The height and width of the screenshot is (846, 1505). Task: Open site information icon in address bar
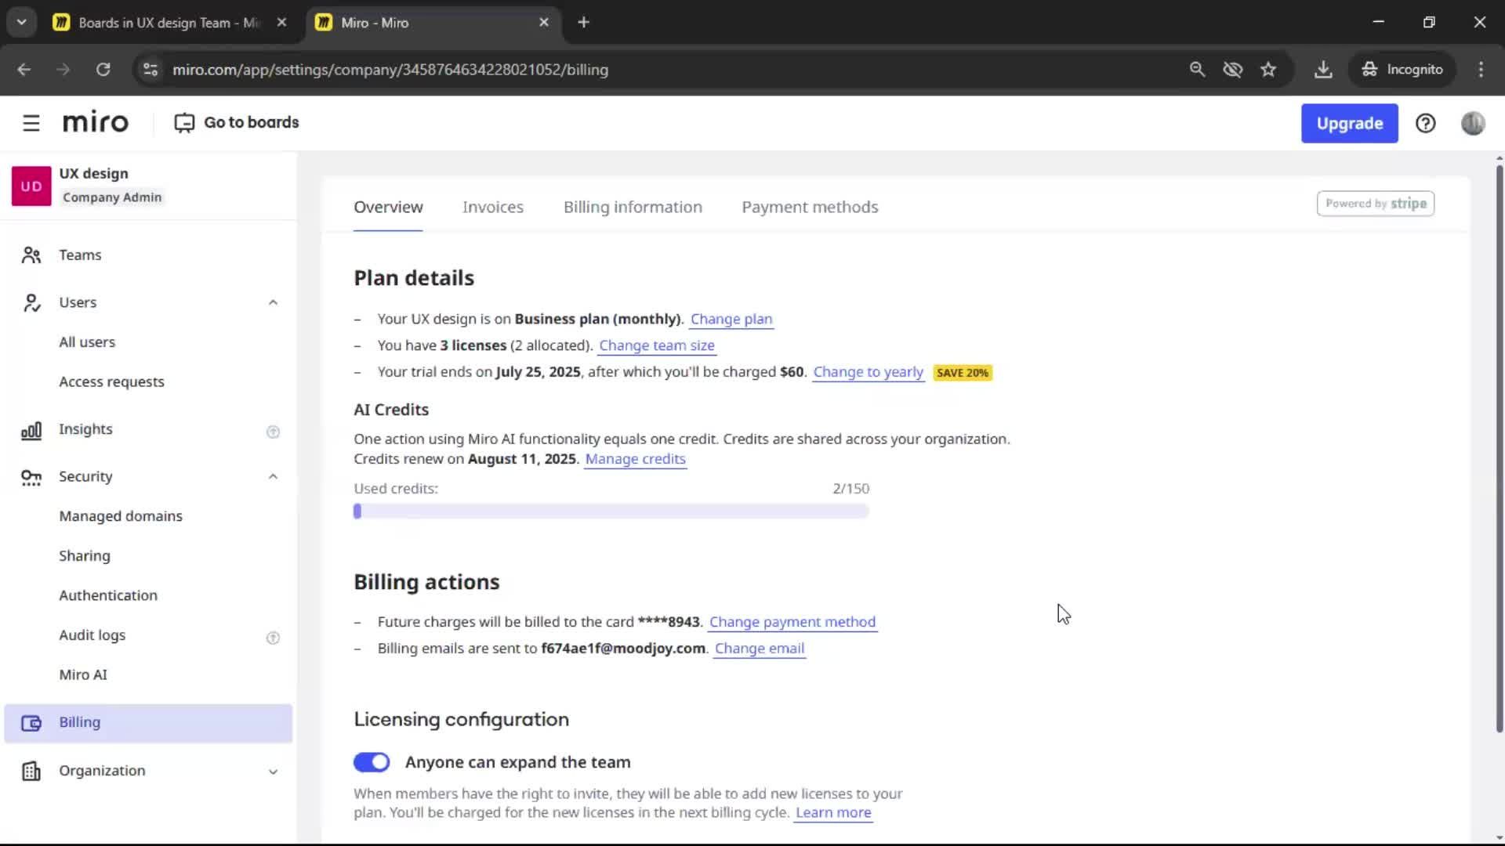150,70
